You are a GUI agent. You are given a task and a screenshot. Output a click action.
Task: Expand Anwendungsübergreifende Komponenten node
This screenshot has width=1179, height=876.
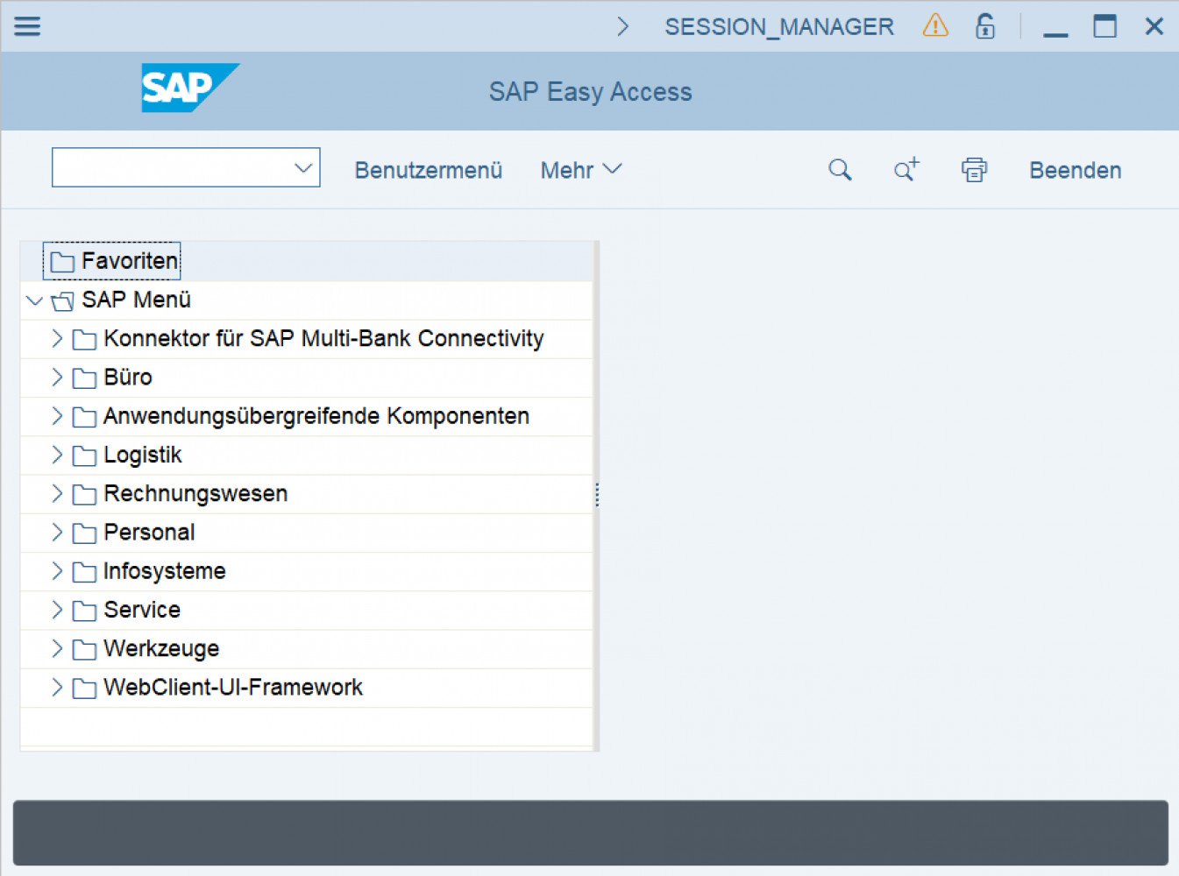pyautogui.click(x=57, y=416)
